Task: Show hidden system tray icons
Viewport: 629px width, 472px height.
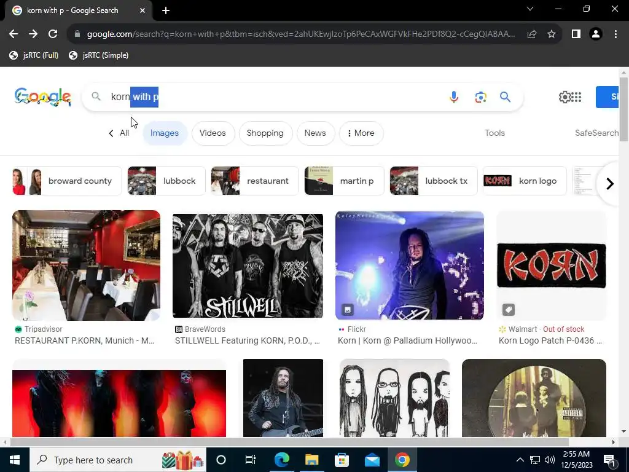Action: [x=520, y=460]
